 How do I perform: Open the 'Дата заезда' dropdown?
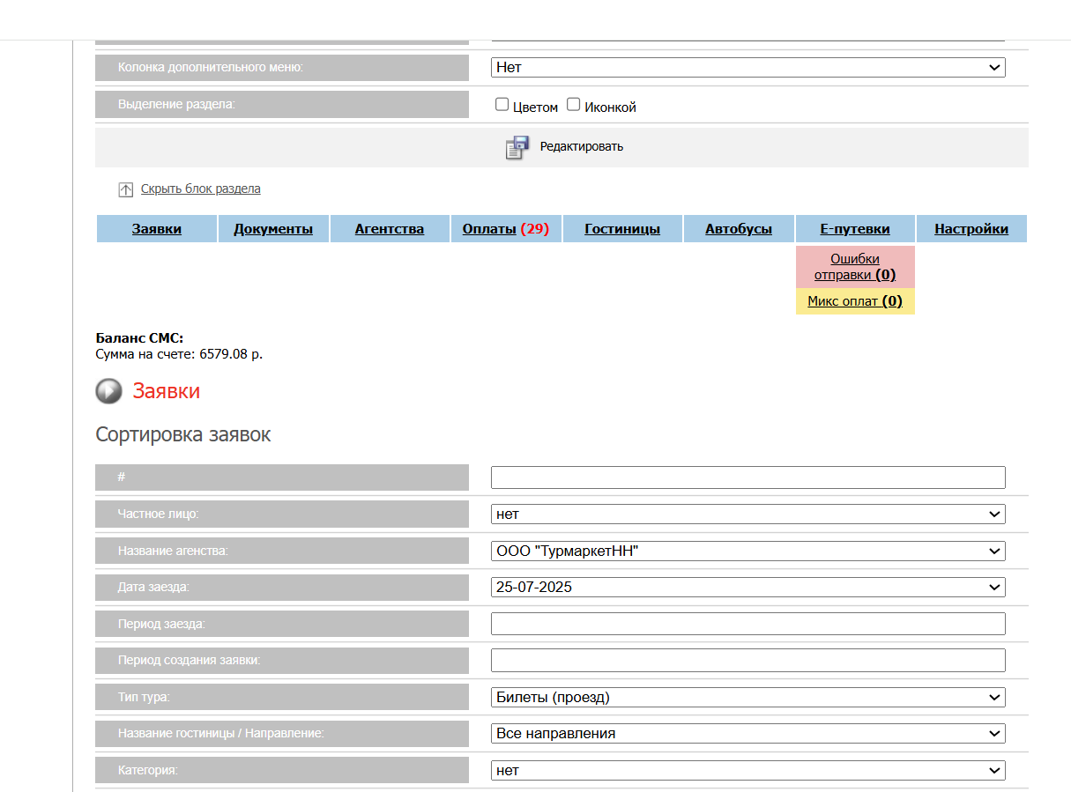[x=748, y=587]
